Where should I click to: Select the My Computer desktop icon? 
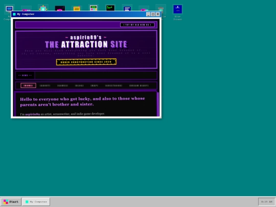pyautogui.click(x=9, y=8)
